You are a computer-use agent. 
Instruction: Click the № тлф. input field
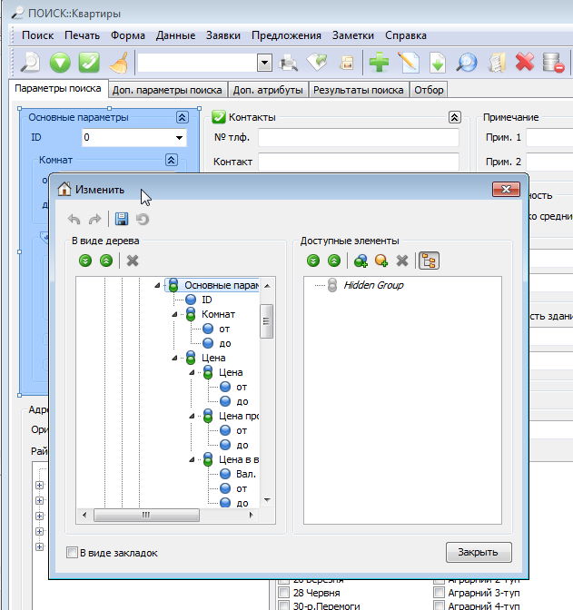click(358, 138)
